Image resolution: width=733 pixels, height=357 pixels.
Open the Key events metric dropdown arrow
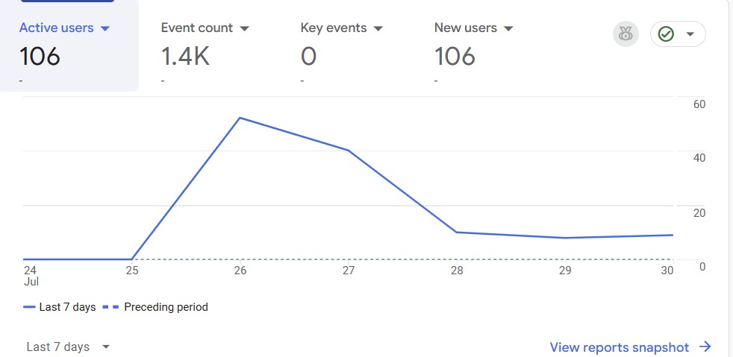pyautogui.click(x=378, y=28)
